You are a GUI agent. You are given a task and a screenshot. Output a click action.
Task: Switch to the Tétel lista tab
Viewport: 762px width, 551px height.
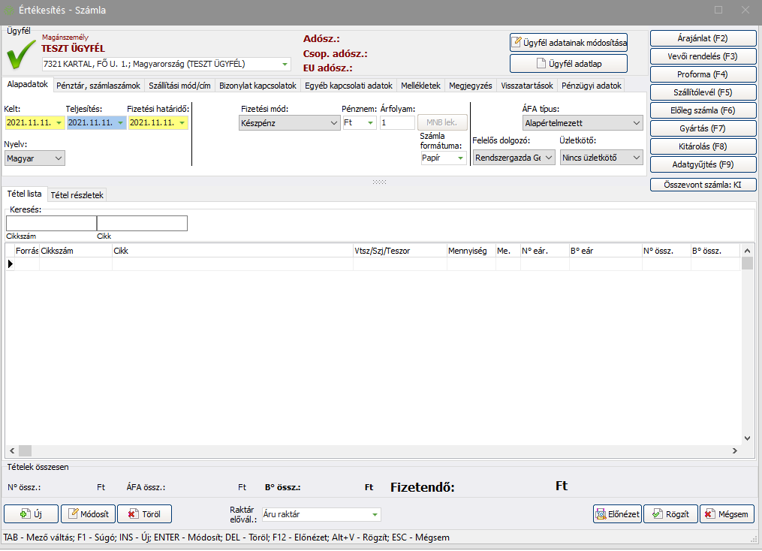click(24, 194)
